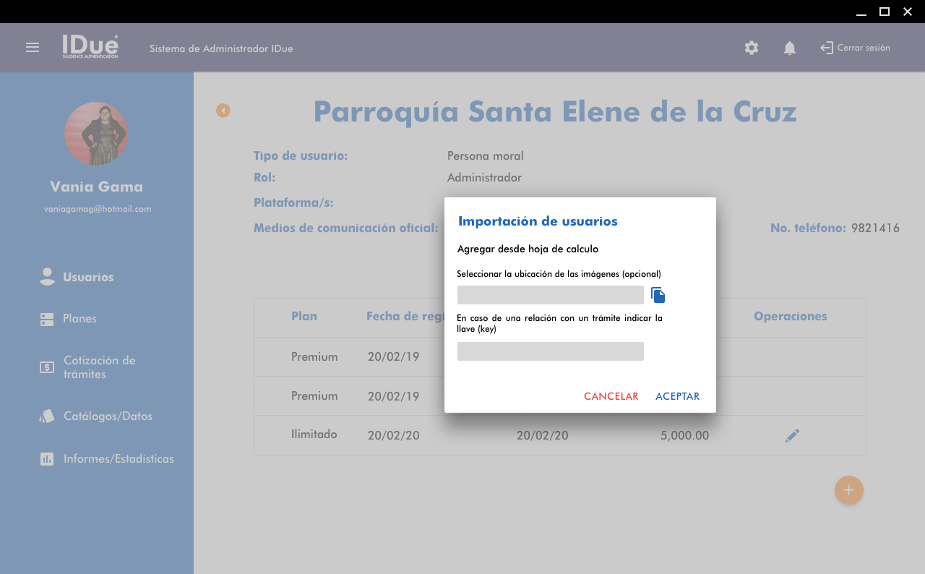The width and height of the screenshot is (925, 574).
Task: Click the Operaciones column header
Action: tap(790, 317)
